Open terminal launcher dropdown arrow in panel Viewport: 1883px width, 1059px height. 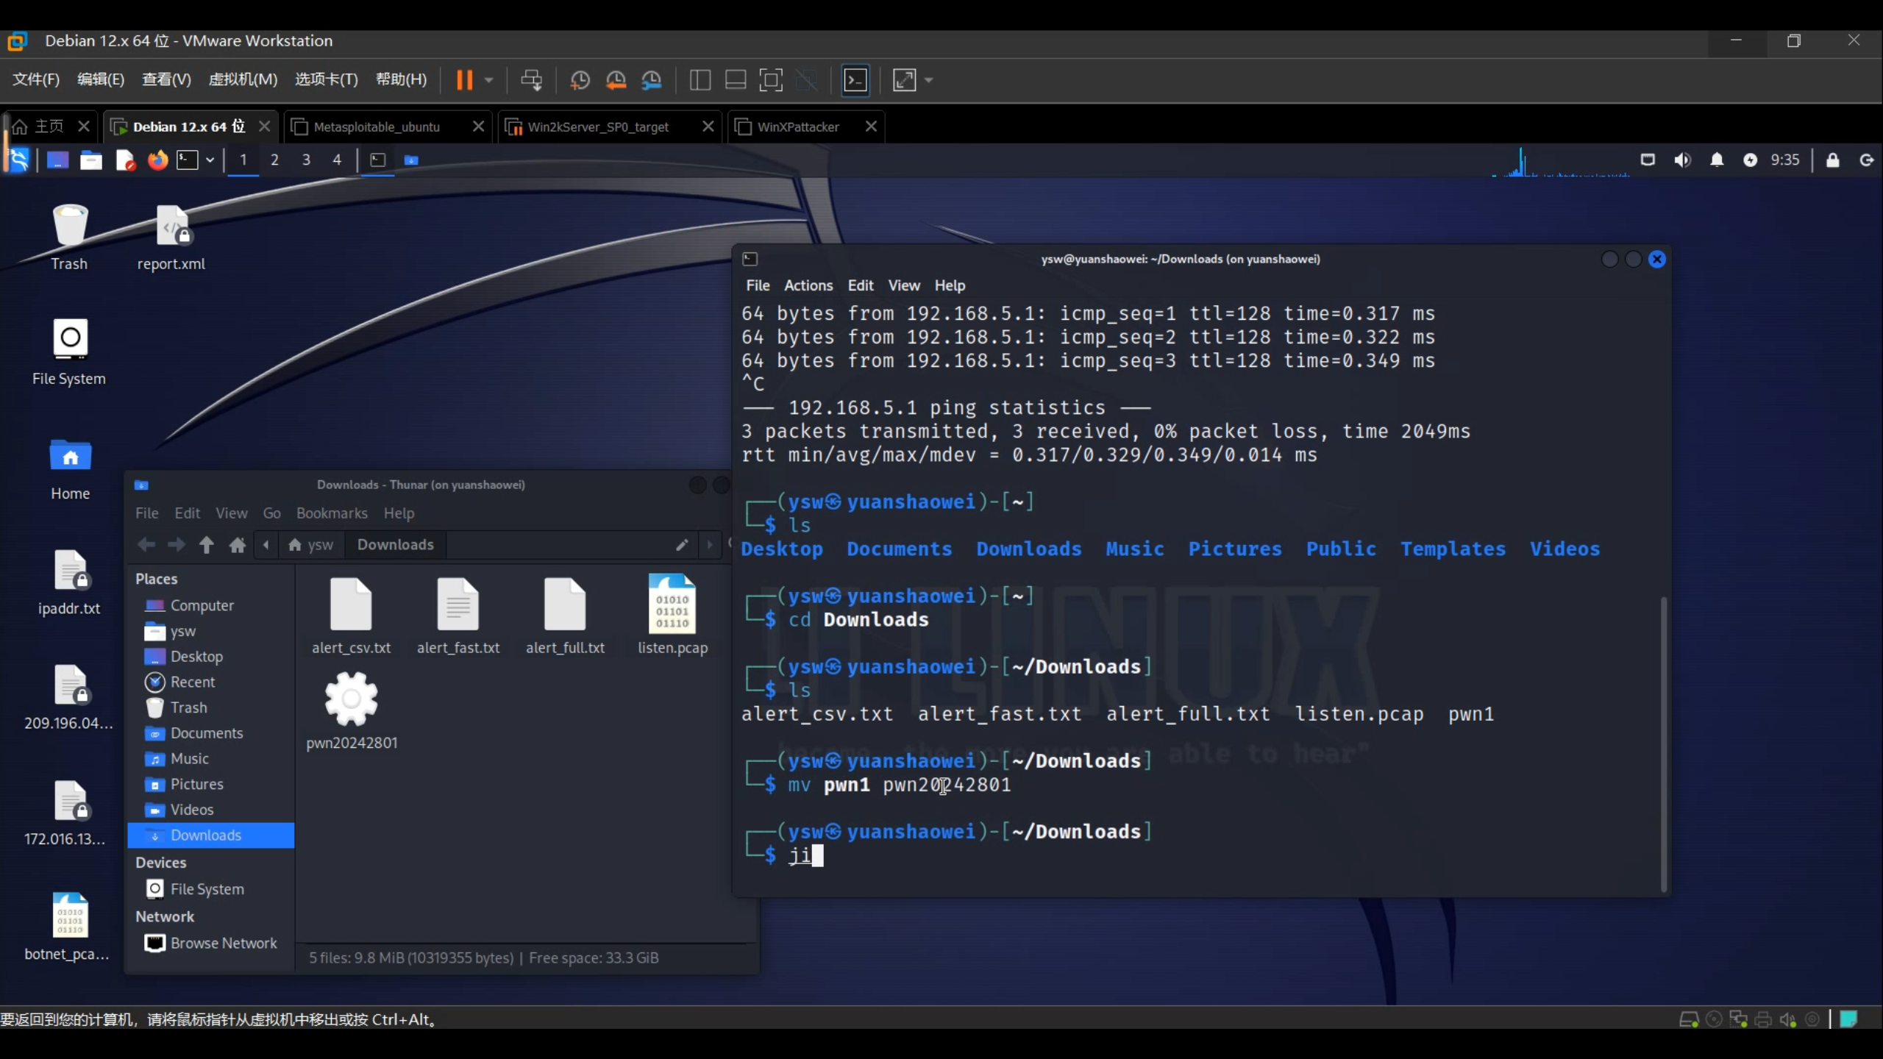click(x=210, y=160)
